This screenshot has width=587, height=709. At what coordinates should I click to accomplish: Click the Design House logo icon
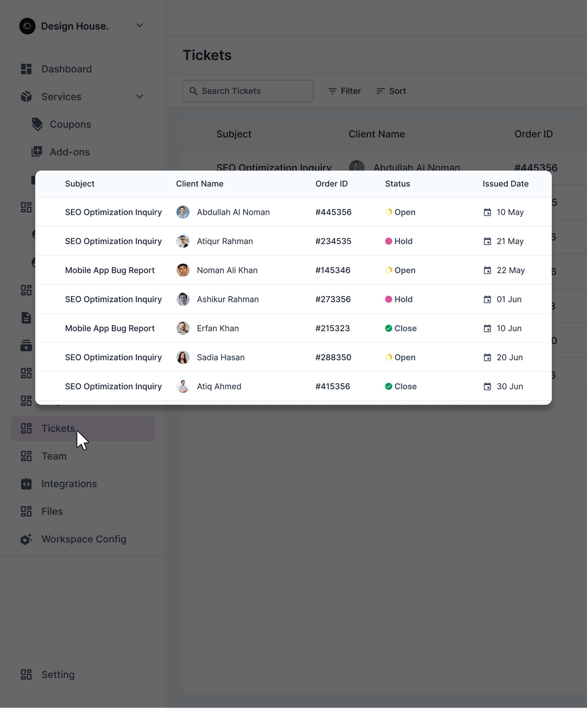[27, 26]
